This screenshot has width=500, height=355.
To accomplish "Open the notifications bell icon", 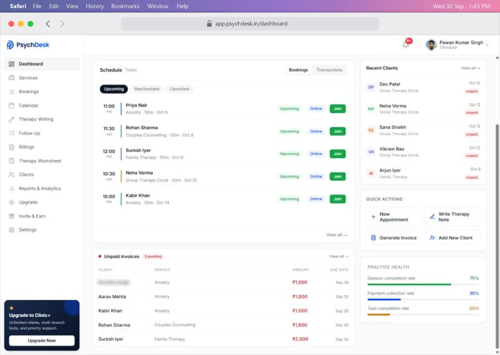I will [406, 45].
